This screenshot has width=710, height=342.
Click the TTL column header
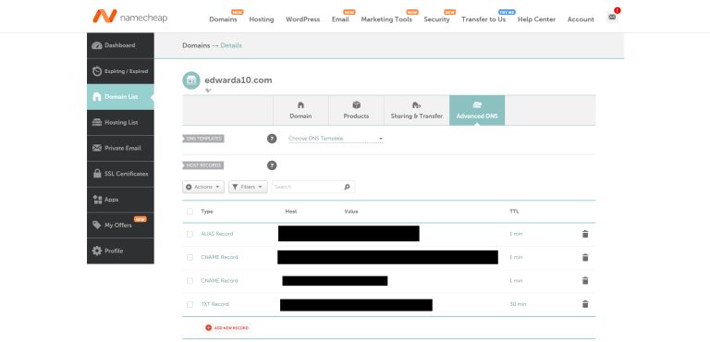tap(514, 212)
